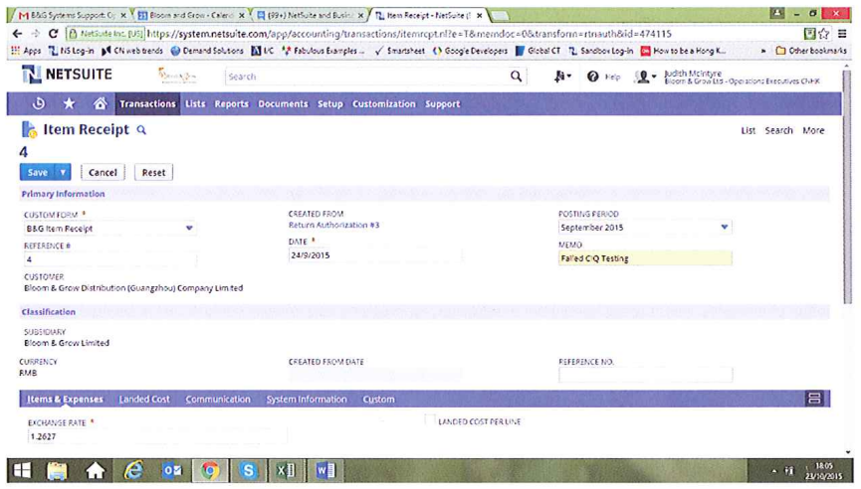Go to the NetSuite Home icon
Image resolution: width=861 pixels, height=489 pixels.
(x=100, y=103)
